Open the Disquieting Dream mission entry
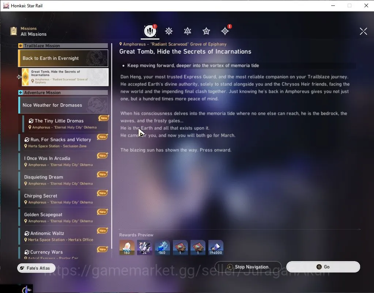Viewport: 374px width, 293px height. tap(64, 180)
